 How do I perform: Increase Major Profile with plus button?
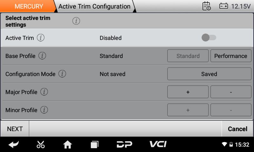[x=188, y=92]
